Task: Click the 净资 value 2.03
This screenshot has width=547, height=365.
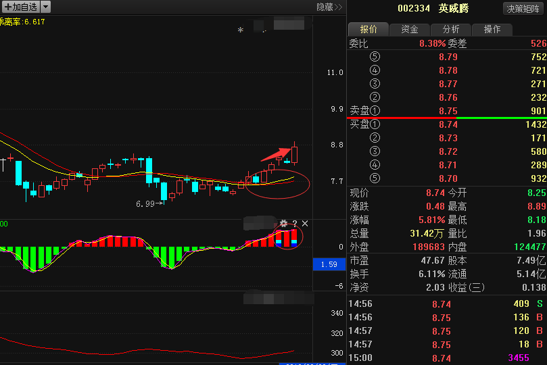Action: tap(435, 288)
